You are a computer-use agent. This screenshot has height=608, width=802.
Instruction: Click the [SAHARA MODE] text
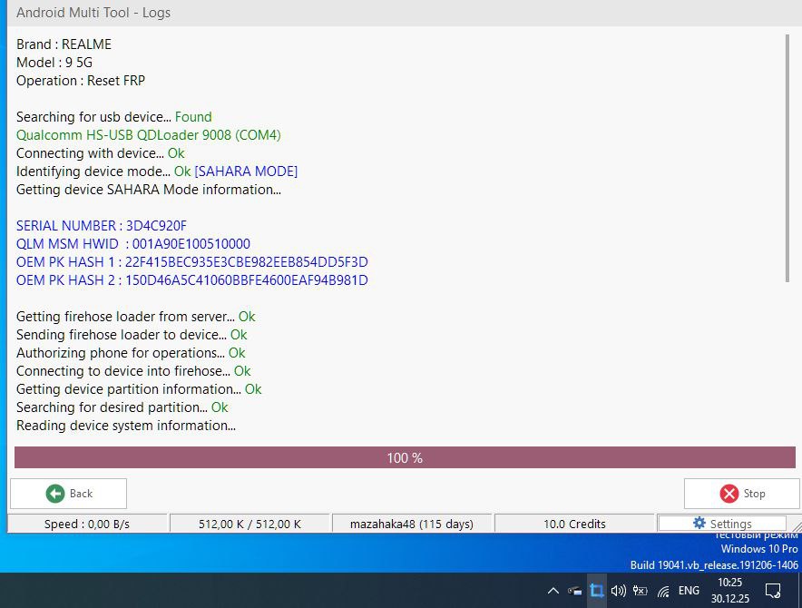tap(246, 172)
